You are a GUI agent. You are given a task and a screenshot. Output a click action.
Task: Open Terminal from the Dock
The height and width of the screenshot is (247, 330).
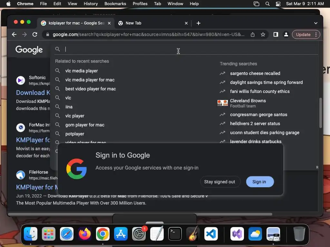point(175,234)
